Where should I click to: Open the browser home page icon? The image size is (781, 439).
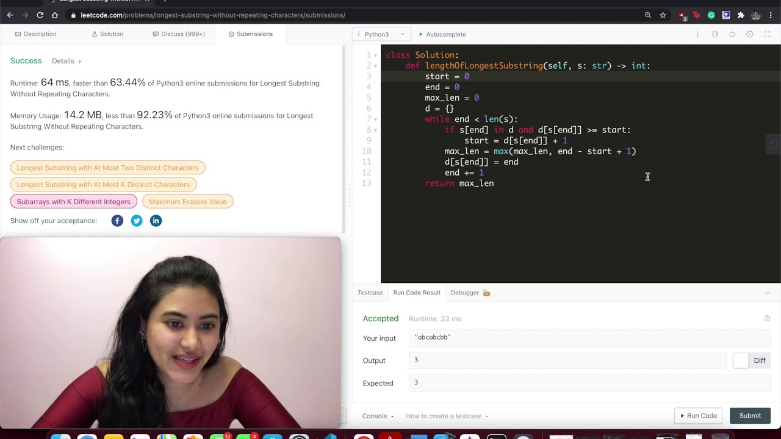coord(55,15)
